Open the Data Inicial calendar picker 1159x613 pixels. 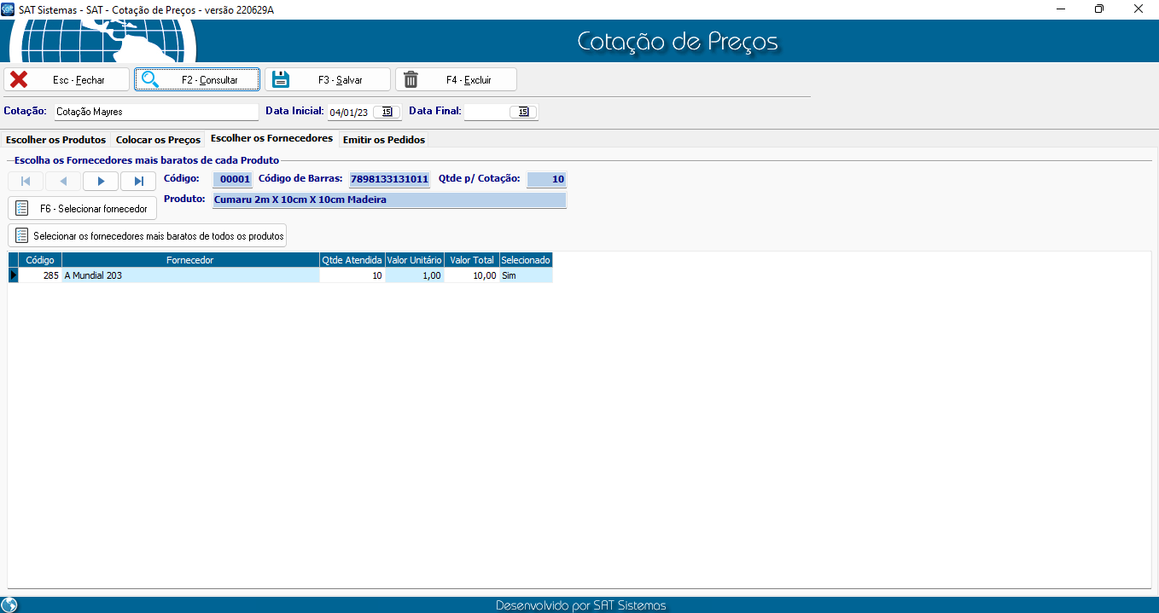click(x=387, y=112)
